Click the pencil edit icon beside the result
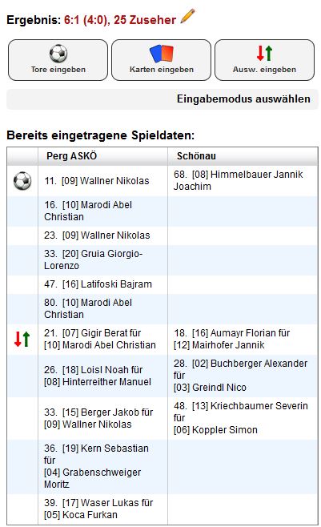 pos(187,17)
